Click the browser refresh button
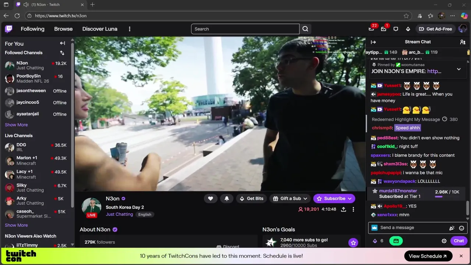This screenshot has height=265, width=471. 17,16
